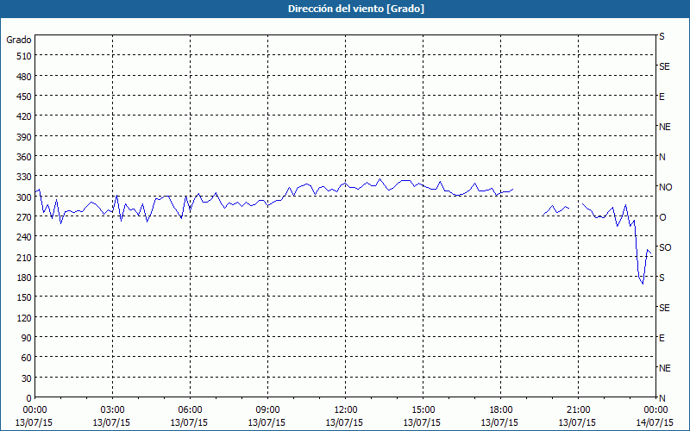Click the 210 axis value

pyautogui.click(x=24, y=257)
